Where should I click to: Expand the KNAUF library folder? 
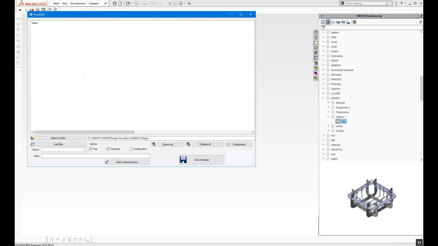(324, 60)
